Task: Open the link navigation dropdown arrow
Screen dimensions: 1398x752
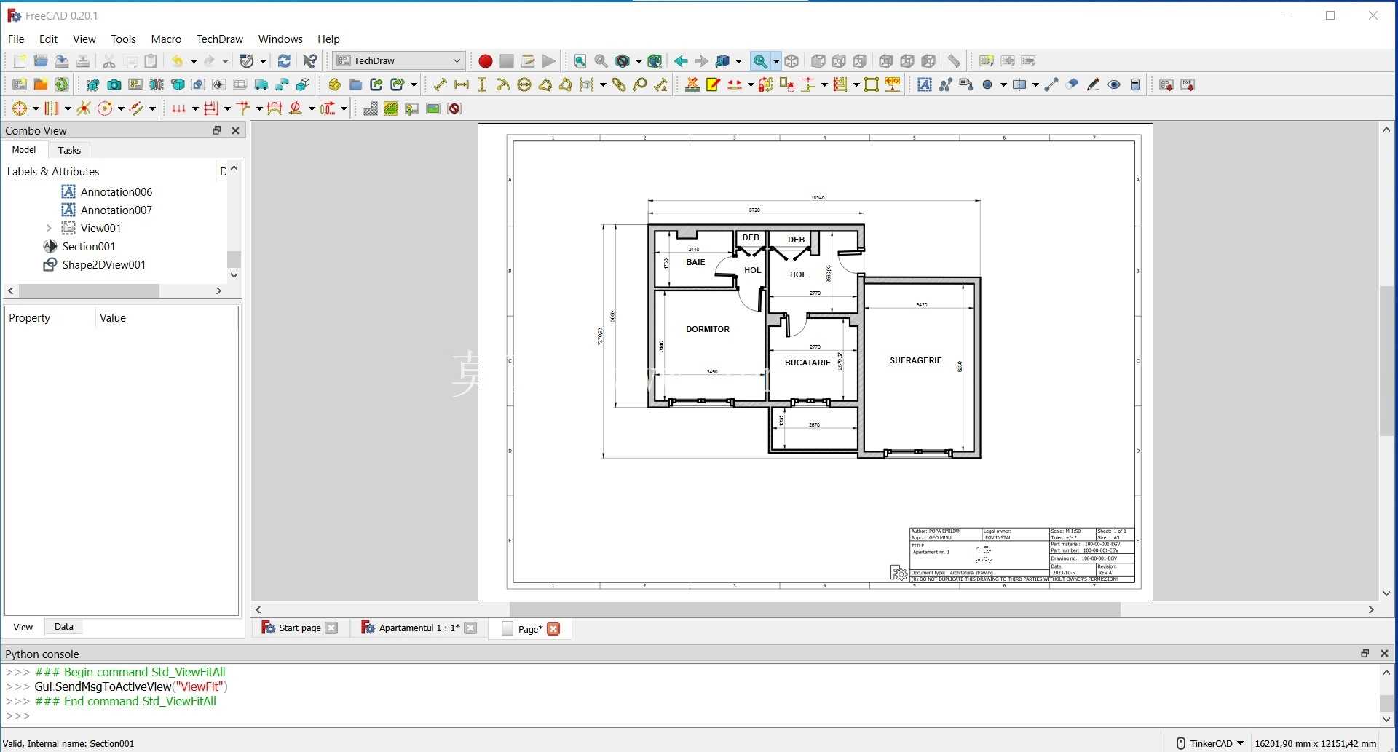Action: point(738,61)
